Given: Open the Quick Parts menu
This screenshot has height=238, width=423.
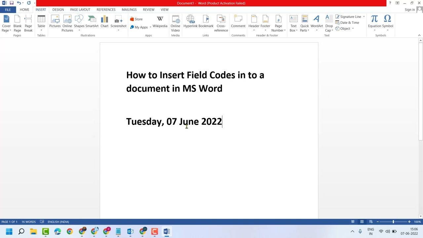Looking at the screenshot, I should tap(305, 23).
